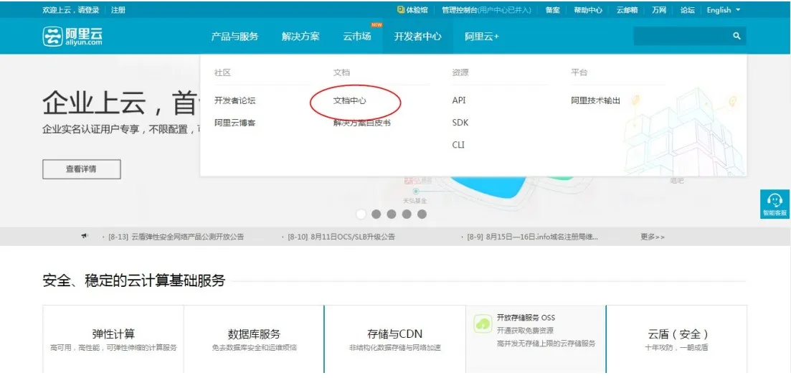This screenshot has height=378, width=791.
Task: Click the search magnifier icon
Action: 736,36
